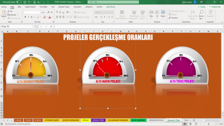
Task: Toggle italic T formatting
Action: click(x=28, y=17)
